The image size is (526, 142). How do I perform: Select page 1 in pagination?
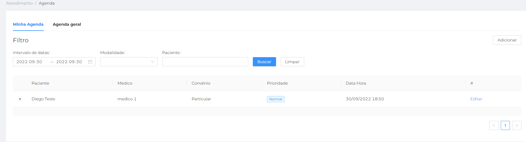pos(505,125)
